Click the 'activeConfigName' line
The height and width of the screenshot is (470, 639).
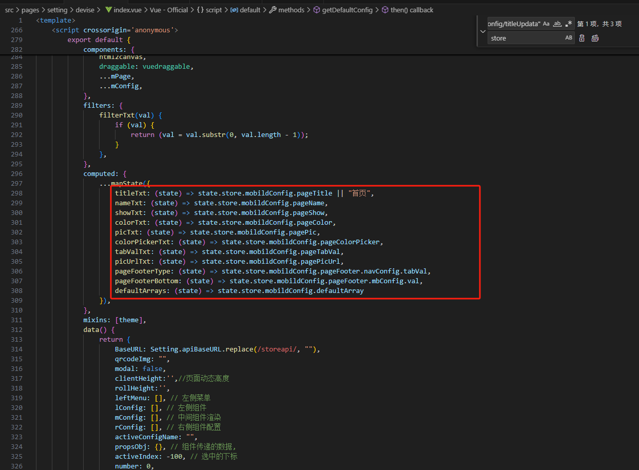point(156,437)
